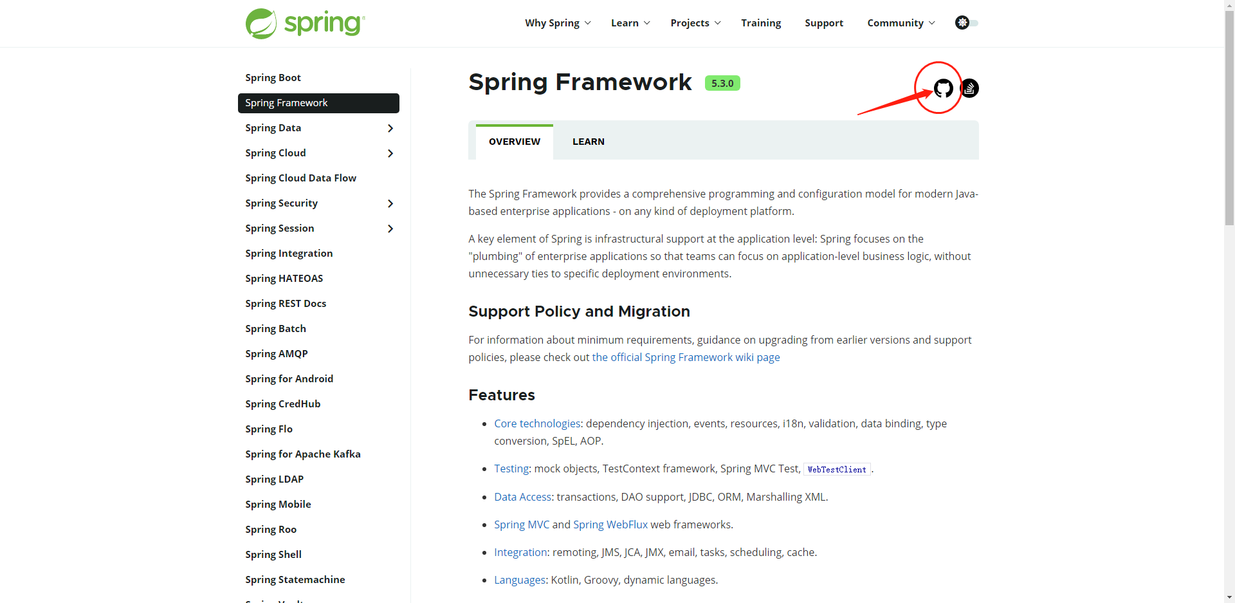Switch to the LEARN tab
1235x603 pixels.
589,142
